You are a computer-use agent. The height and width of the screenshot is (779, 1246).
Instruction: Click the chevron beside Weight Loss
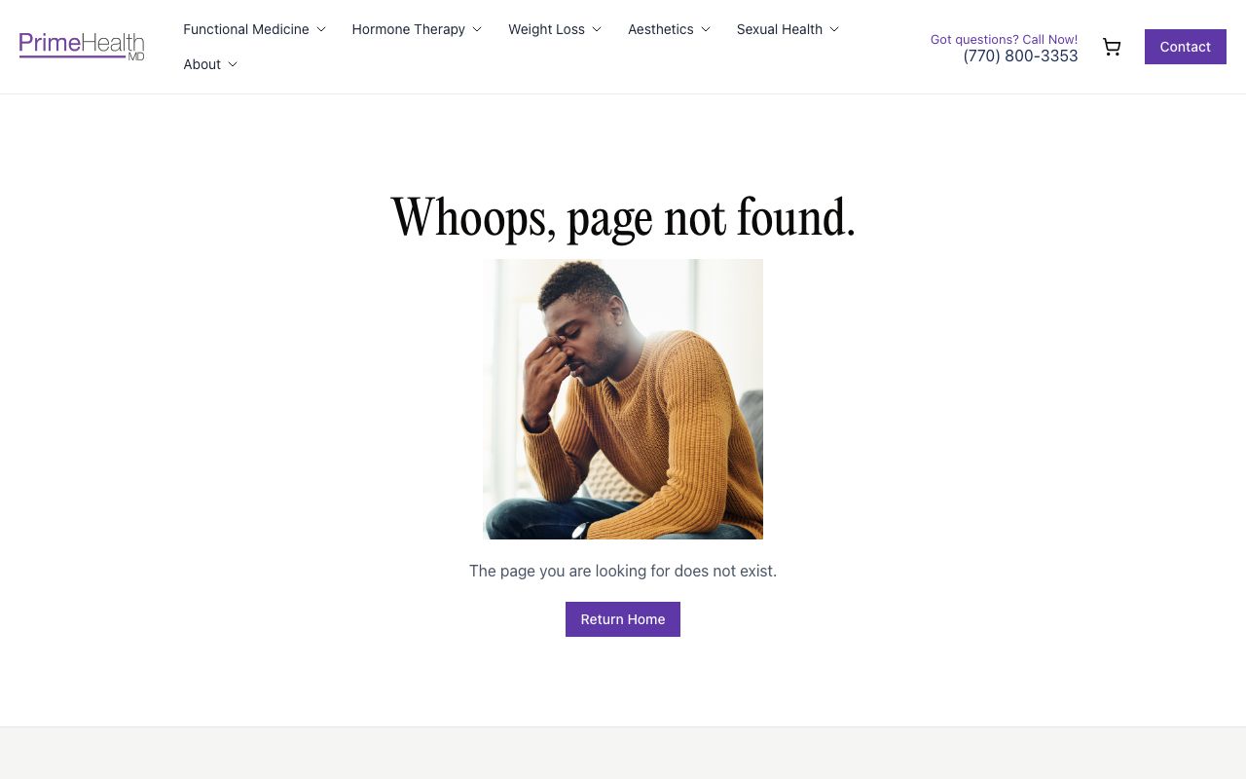(597, 29)
